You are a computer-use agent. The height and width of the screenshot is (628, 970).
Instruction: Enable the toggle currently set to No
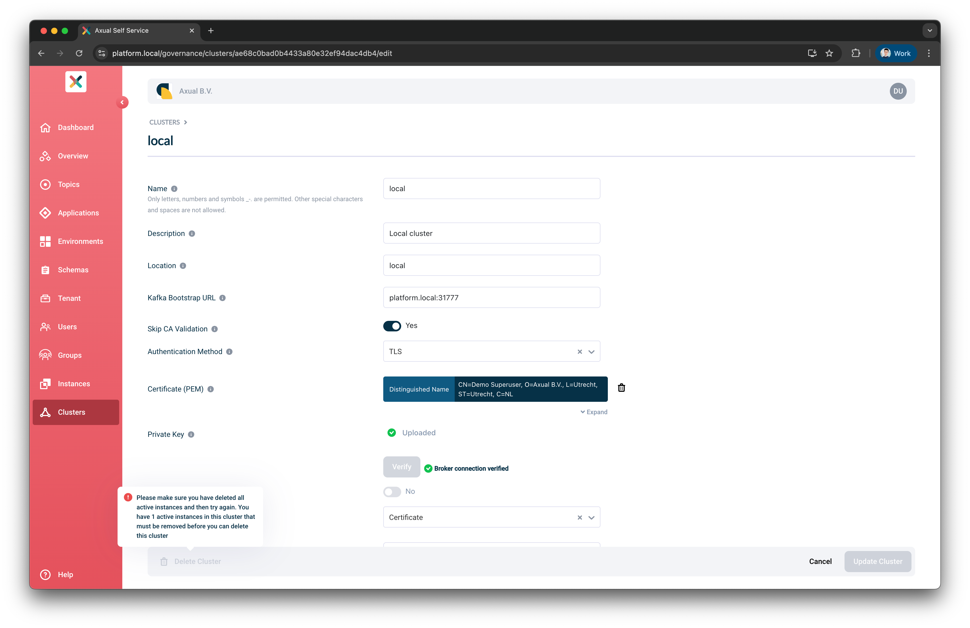(x=392, y=492)
